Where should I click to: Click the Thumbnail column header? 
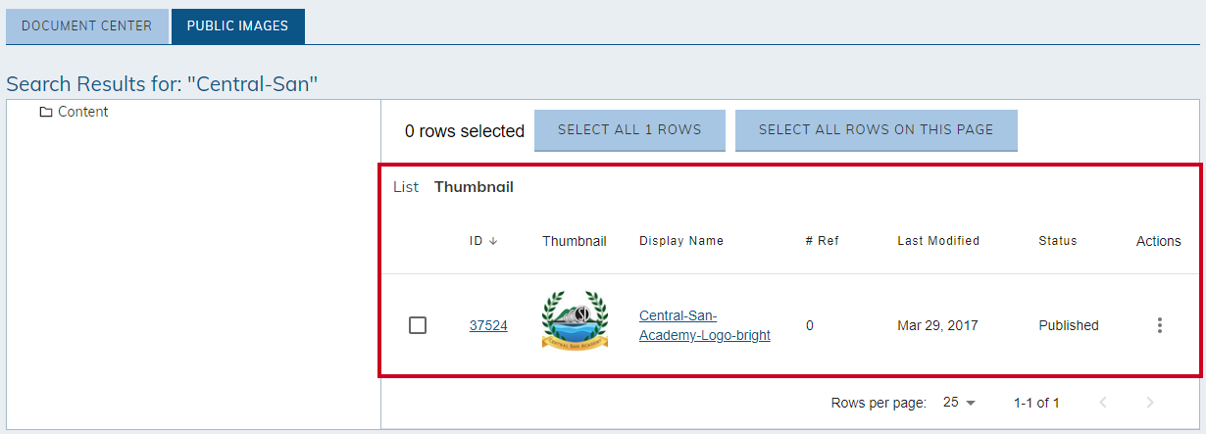click(x=575, y=241)
